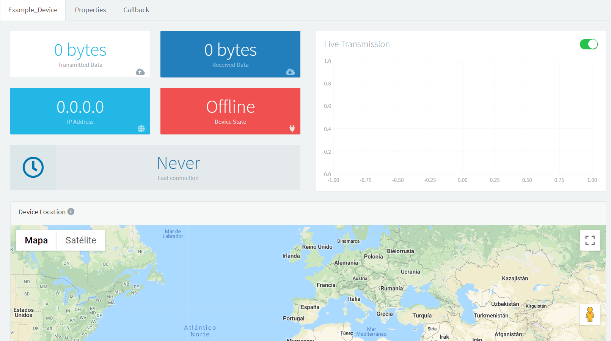Viewport: 611px width, 341px height.
Task: Click on España on the map
Action: 310,307
